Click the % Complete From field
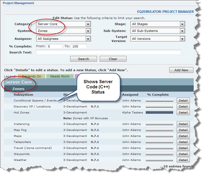Screen dimensions: 203x174 tap(55, 46)
